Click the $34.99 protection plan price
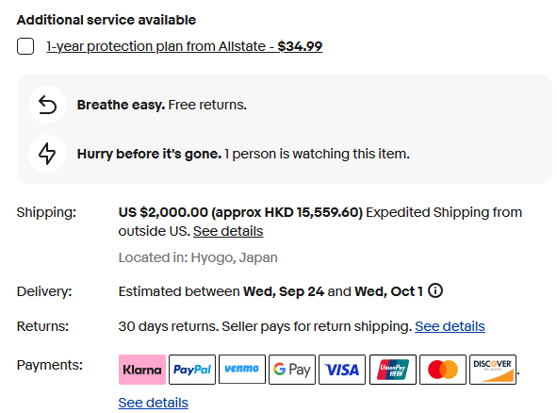Screen dimensions: 557x413 pyautogui.click(x=300, y=46)
